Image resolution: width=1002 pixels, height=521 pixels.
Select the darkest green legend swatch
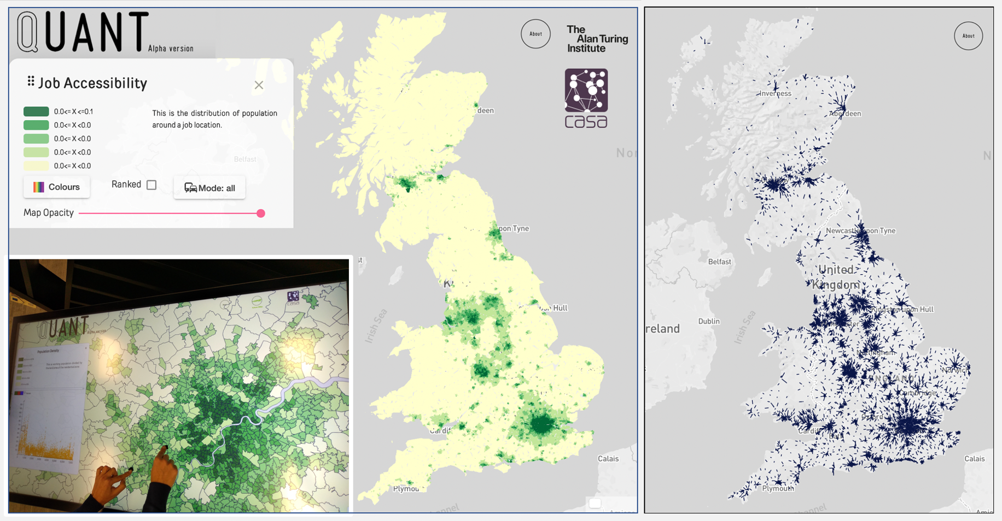[36, 111]
